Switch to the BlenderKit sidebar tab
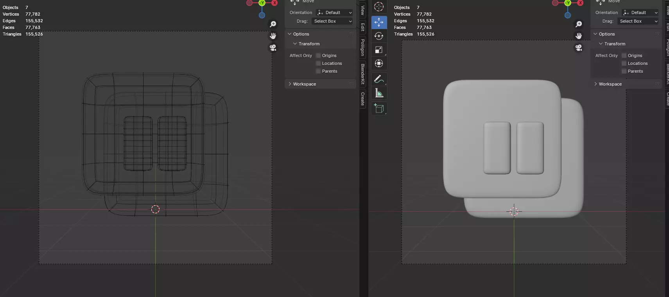Screen dimensions: 669x297 tap(362, 74)
